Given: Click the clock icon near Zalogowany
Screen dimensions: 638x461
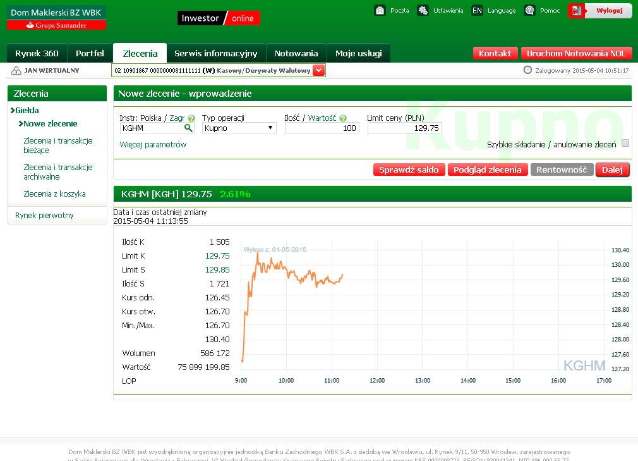Looking at the screenshot, I should click(x=527, y=70).
